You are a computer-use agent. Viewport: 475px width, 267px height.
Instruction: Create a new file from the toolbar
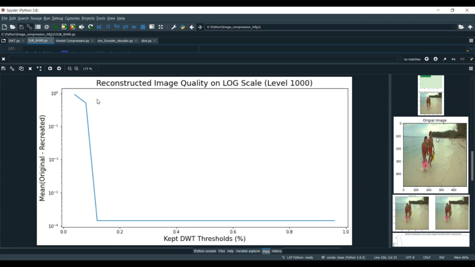coord(4,27)
